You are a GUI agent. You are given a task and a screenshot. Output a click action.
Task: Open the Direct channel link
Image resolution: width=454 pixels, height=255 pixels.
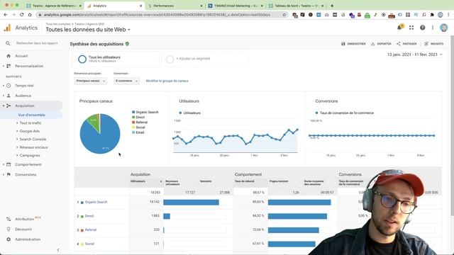click(x=89, y=216)
